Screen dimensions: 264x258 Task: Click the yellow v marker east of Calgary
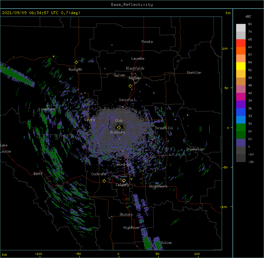click(x=131, y=179)
